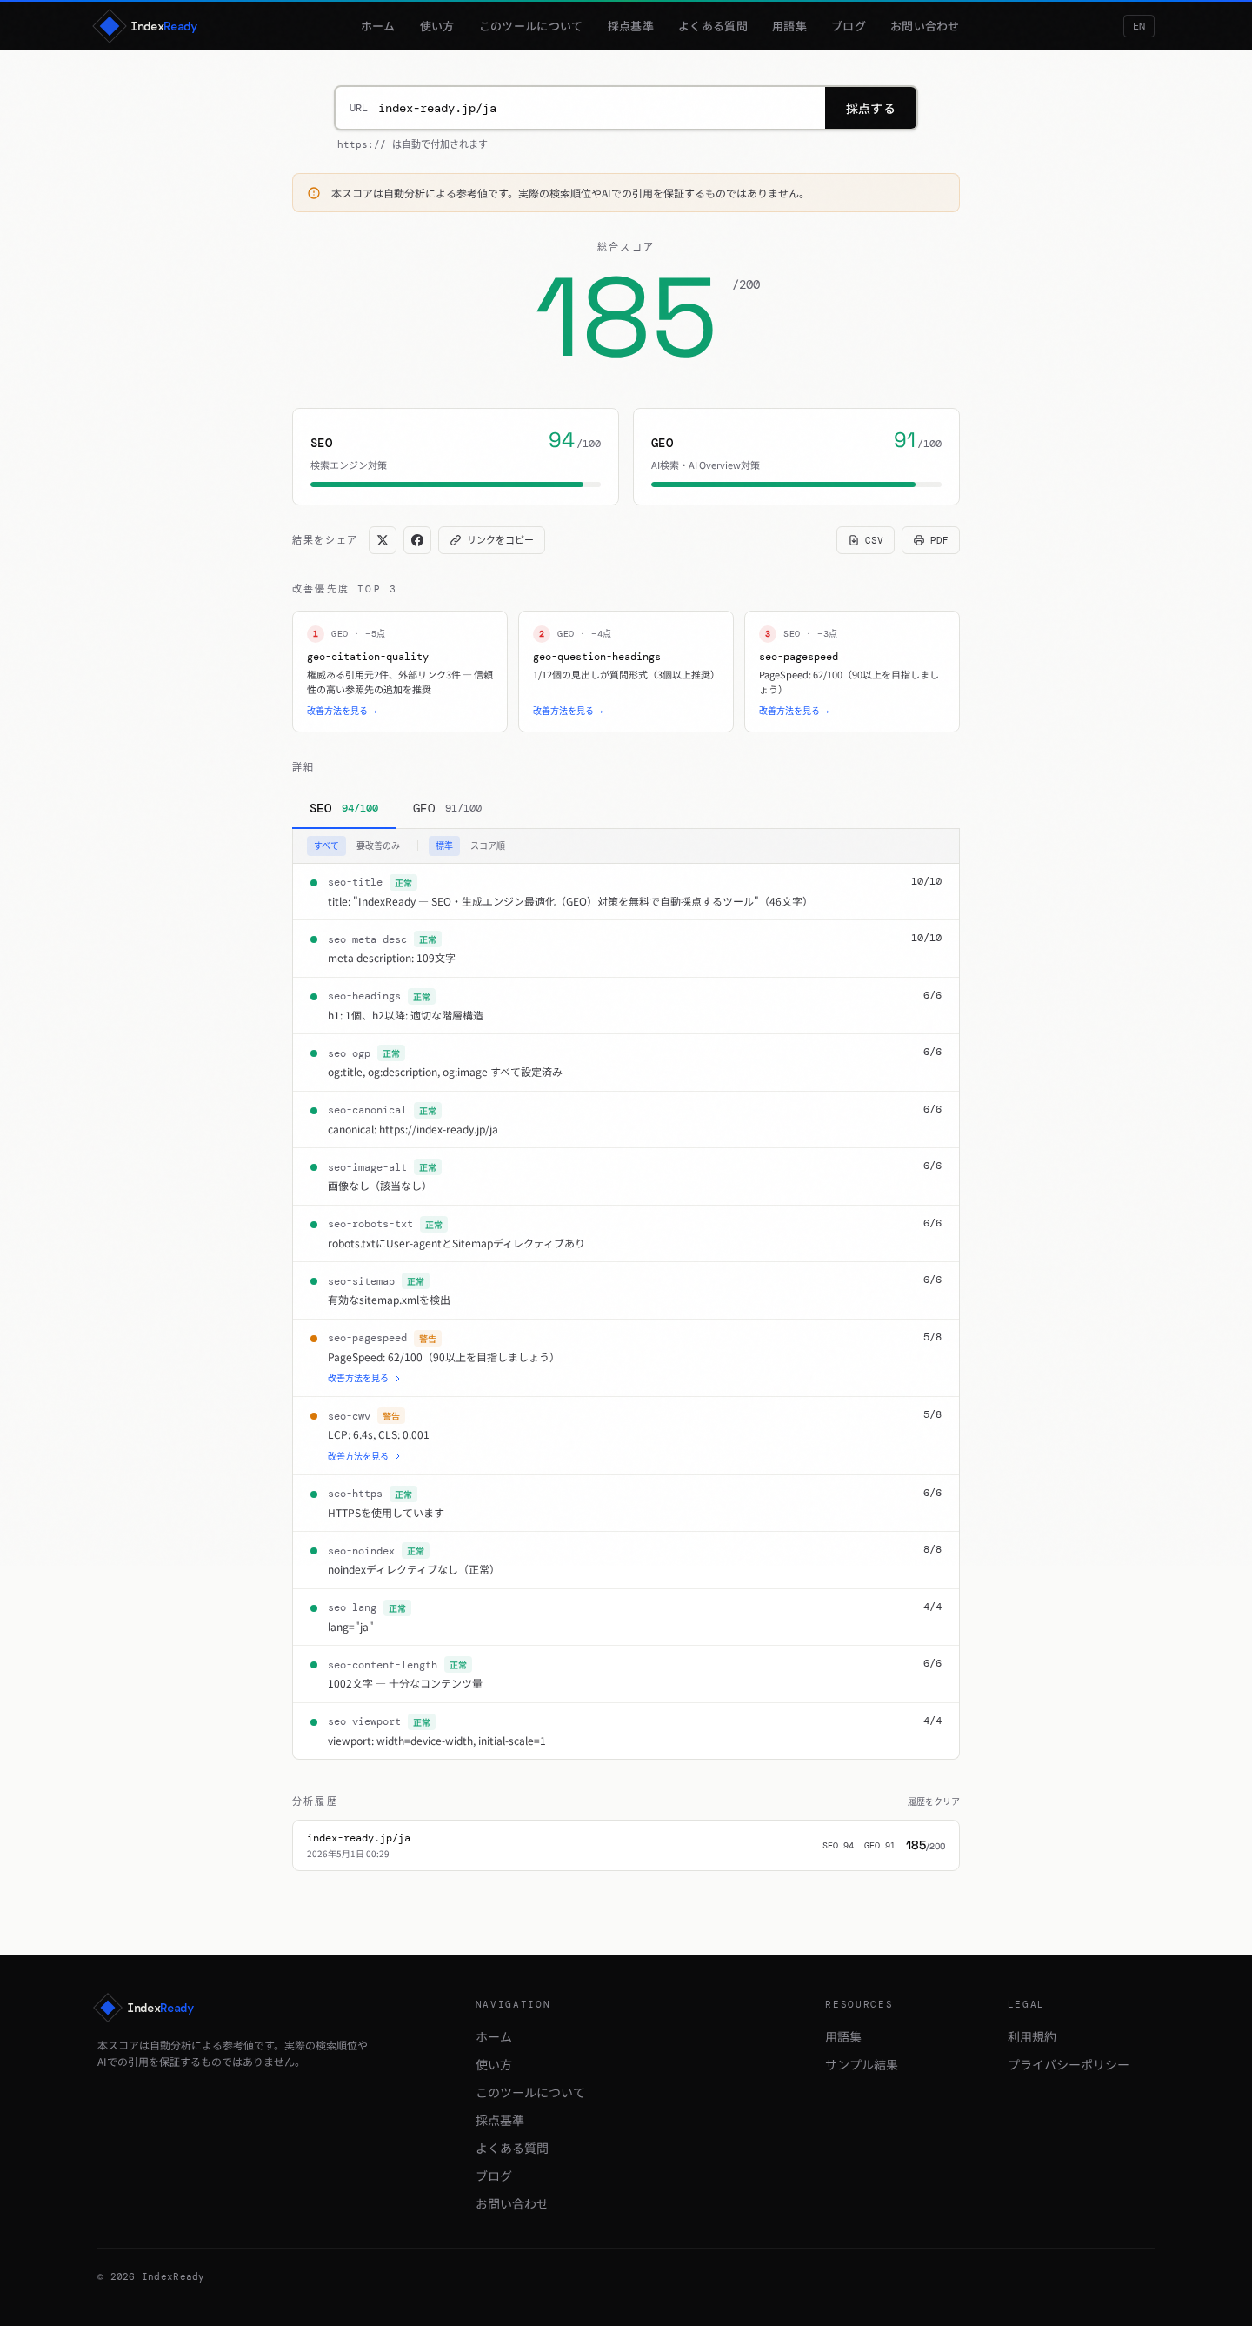Screen dimensions: 1252x2326
Task: Click the seo-canonical row label
Action: pos(368,1111)
